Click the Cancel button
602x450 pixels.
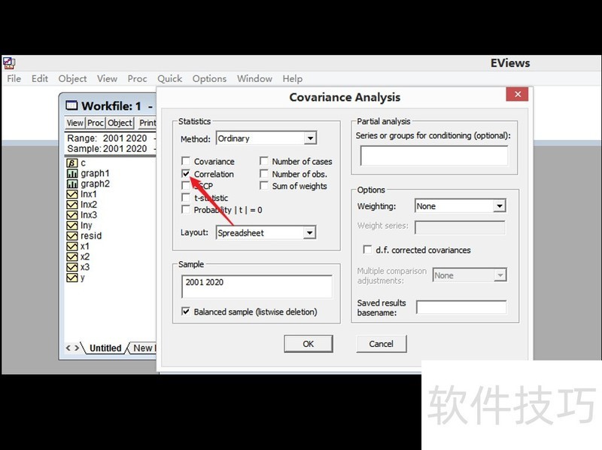(382, 344)
